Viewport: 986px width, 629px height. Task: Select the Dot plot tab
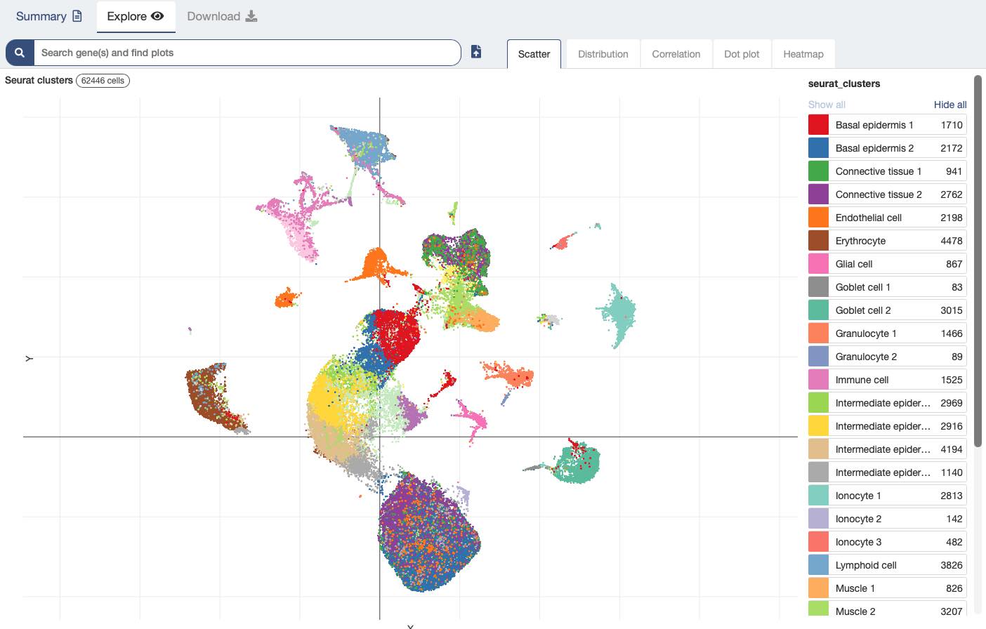742,53
